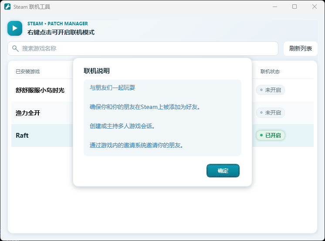
Task: Click the 右键点击可开启联机模式 subtitle
Action: [61, 32]
